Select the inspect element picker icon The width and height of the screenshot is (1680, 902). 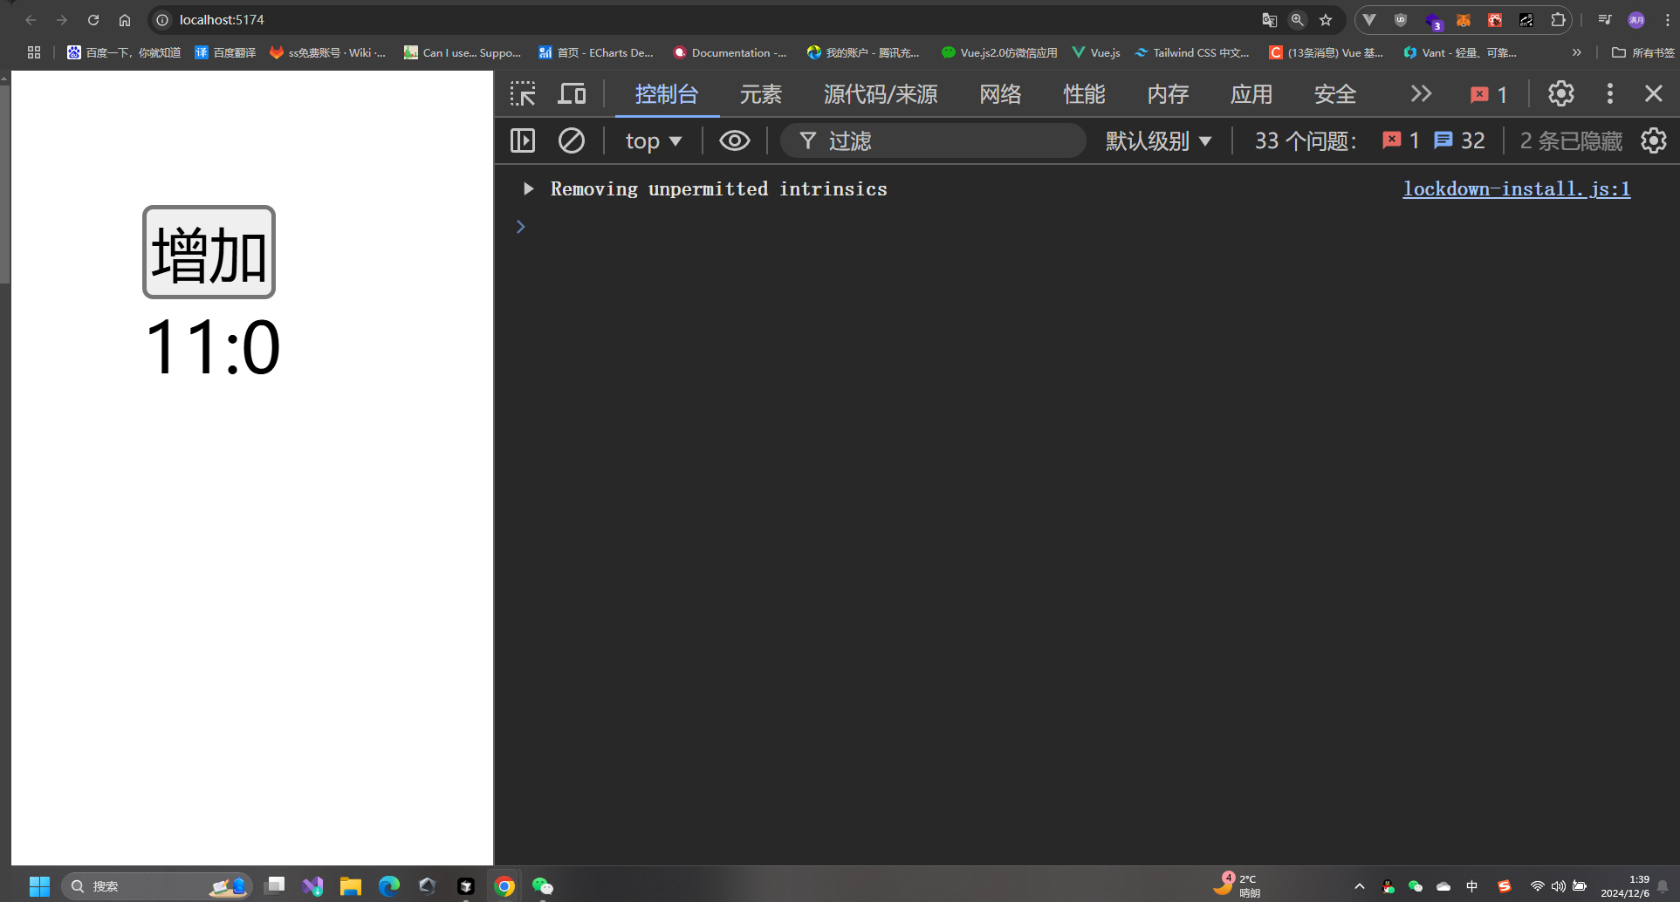[x=523, y=93]
